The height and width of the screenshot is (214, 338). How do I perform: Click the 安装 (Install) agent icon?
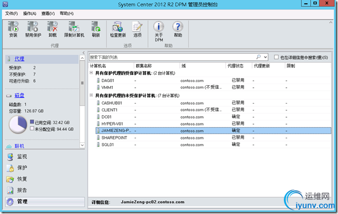[x=13, y=27]
